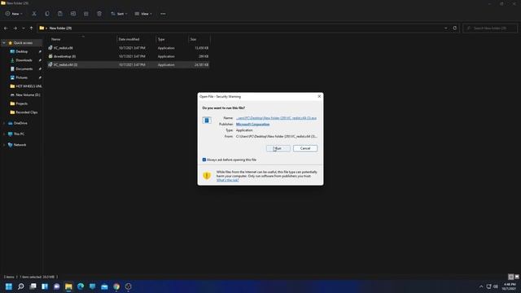The height and width of the screenshot is (293, 521).
Task: Open Microsoft Edge icon on taskbar
Action: point(81,286)
